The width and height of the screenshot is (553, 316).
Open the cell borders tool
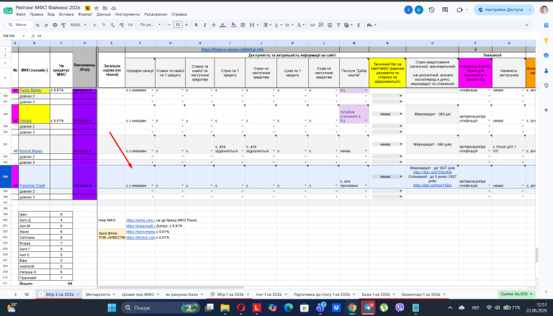[x=243, y=25]
